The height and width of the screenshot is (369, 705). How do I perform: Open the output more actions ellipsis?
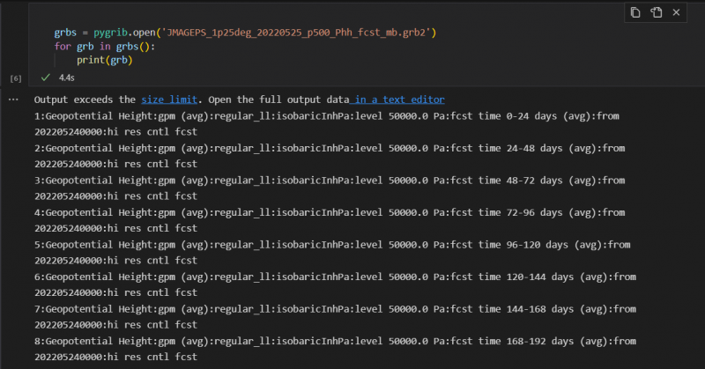tap(13, 100)
